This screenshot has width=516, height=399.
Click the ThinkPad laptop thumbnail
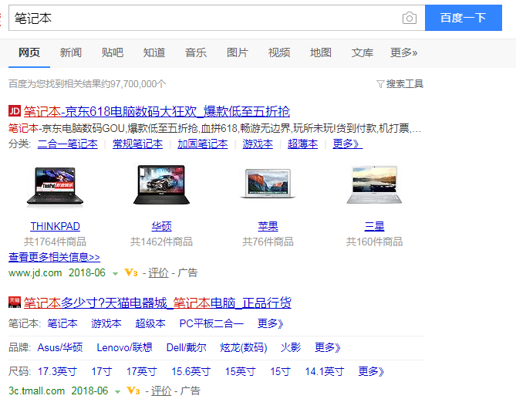coord(55,186)
